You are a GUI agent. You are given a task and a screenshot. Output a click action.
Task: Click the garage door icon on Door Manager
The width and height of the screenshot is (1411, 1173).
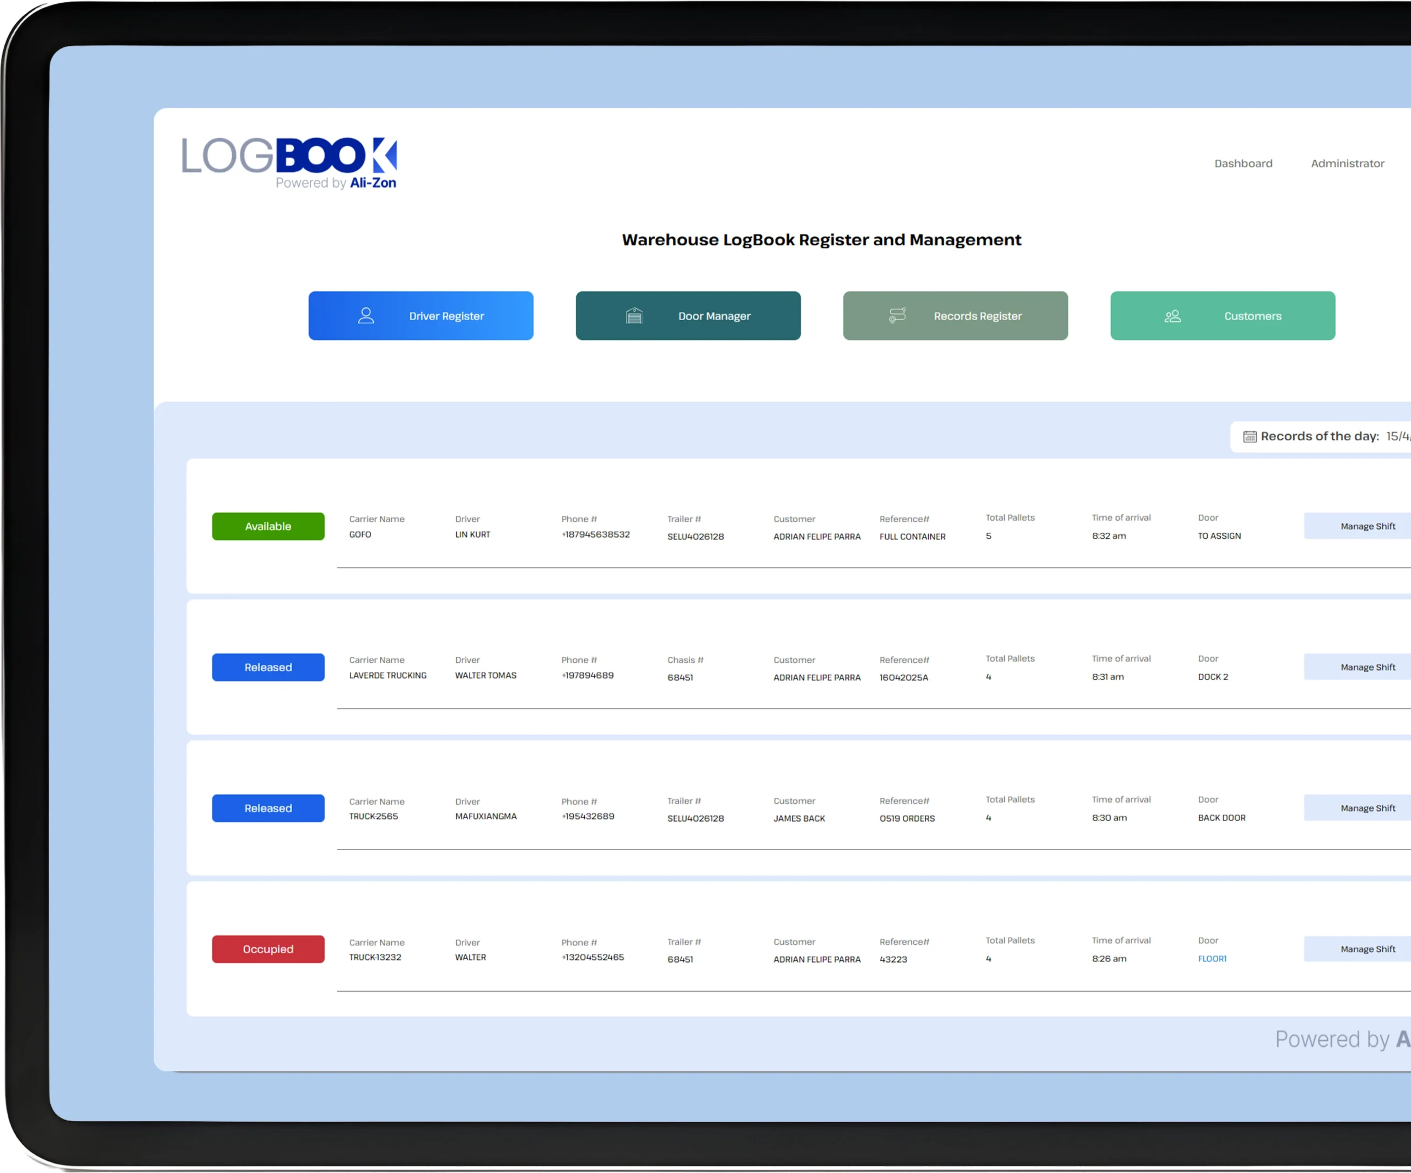click(x=634, y=316)
